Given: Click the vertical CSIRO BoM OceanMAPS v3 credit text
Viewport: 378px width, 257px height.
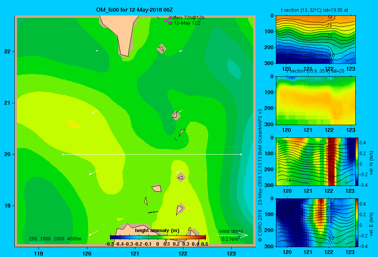Looking at the screenshot, I should tap(260, 175).
